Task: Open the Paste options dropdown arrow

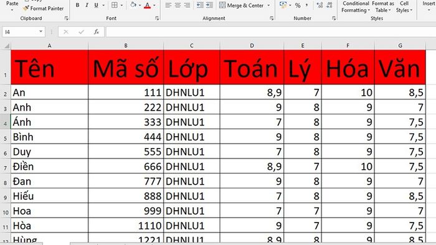Action: tap(12, 10)
